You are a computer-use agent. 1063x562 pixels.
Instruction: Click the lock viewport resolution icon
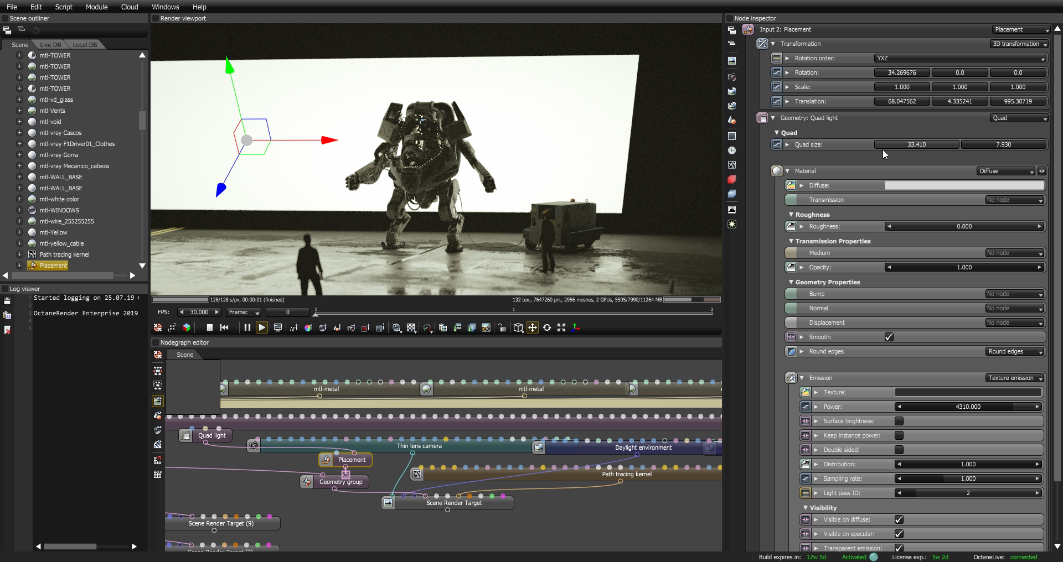point(502,327)
